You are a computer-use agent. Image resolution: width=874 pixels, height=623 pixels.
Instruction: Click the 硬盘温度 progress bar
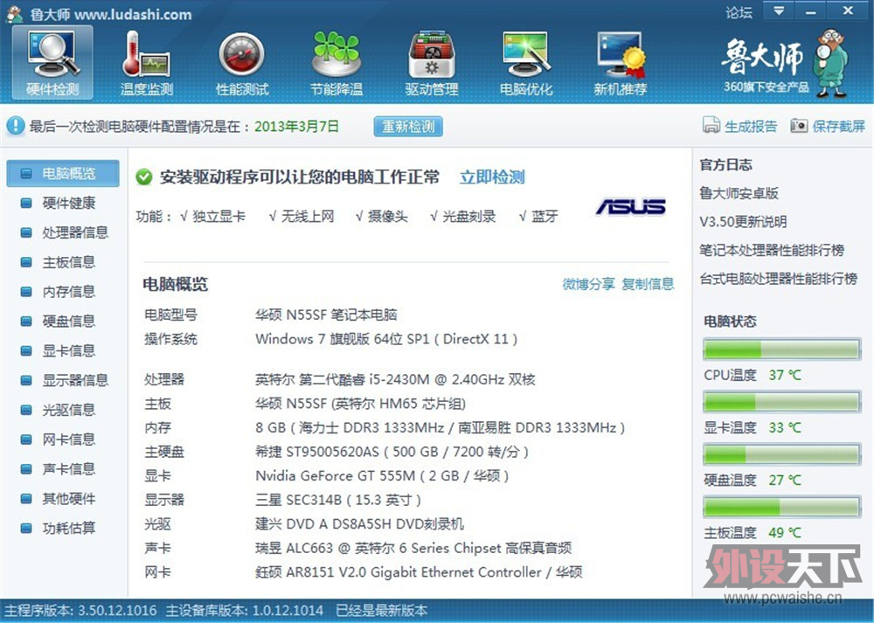(782, 454)
